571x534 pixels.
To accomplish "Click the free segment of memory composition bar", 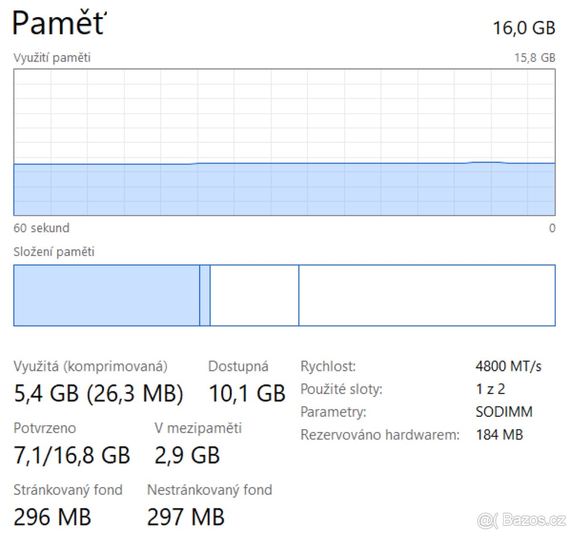I will click(x=426, y=295).
